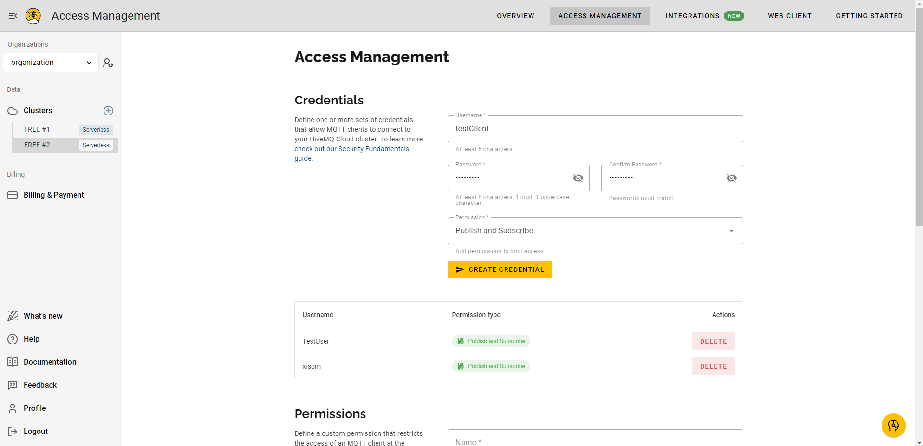
Task: Select Access Management tab
Action: pyautogui.click(x=600, y=16)
